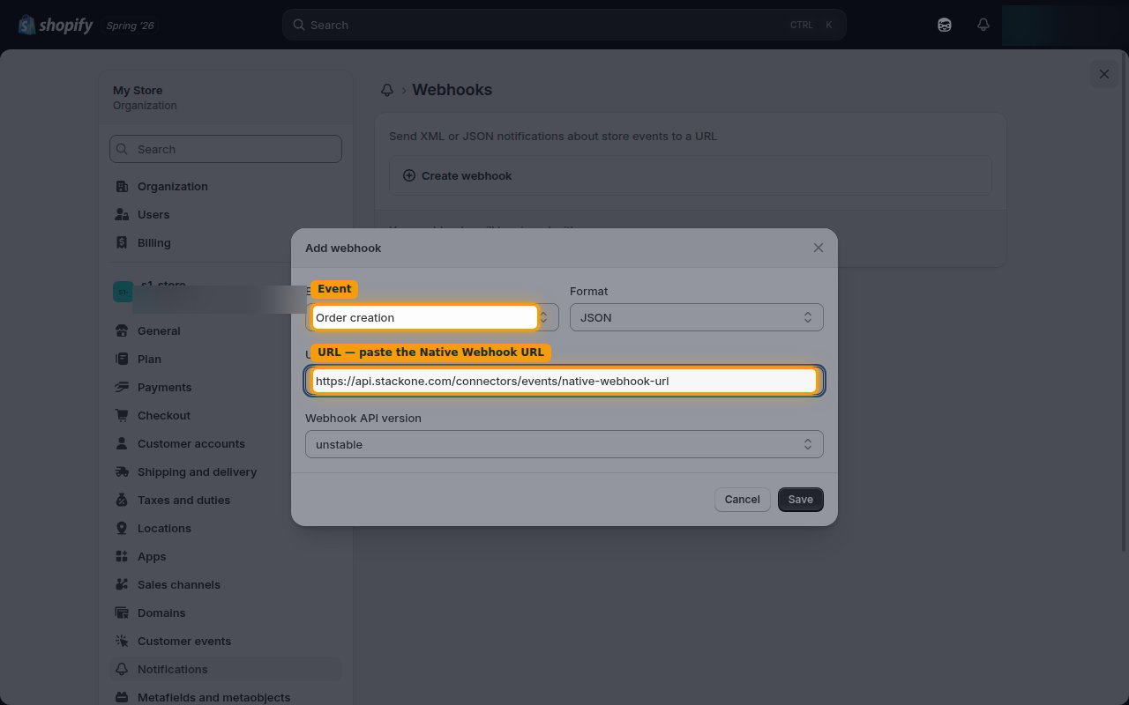This screenshot has height=705, width=1129.
Task: Select Plan in the sidebar
Action: pos(226,359)
